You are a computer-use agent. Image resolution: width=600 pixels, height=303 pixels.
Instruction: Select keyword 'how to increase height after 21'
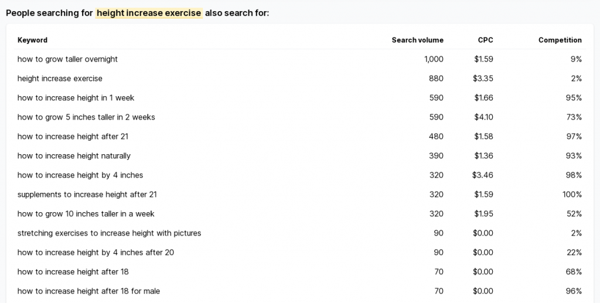click(73, 137)
